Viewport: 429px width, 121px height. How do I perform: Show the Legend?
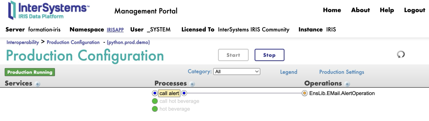[x=289, y=72]
